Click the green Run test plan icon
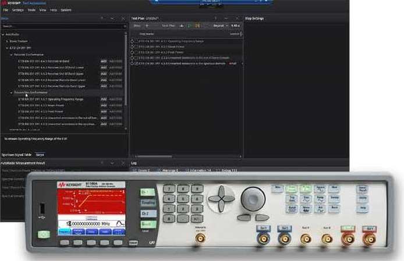 coord(190,26)
